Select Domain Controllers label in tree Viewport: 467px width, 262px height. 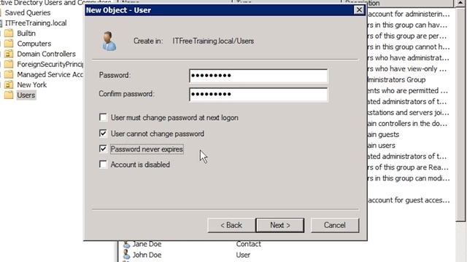tap(46, 54)
